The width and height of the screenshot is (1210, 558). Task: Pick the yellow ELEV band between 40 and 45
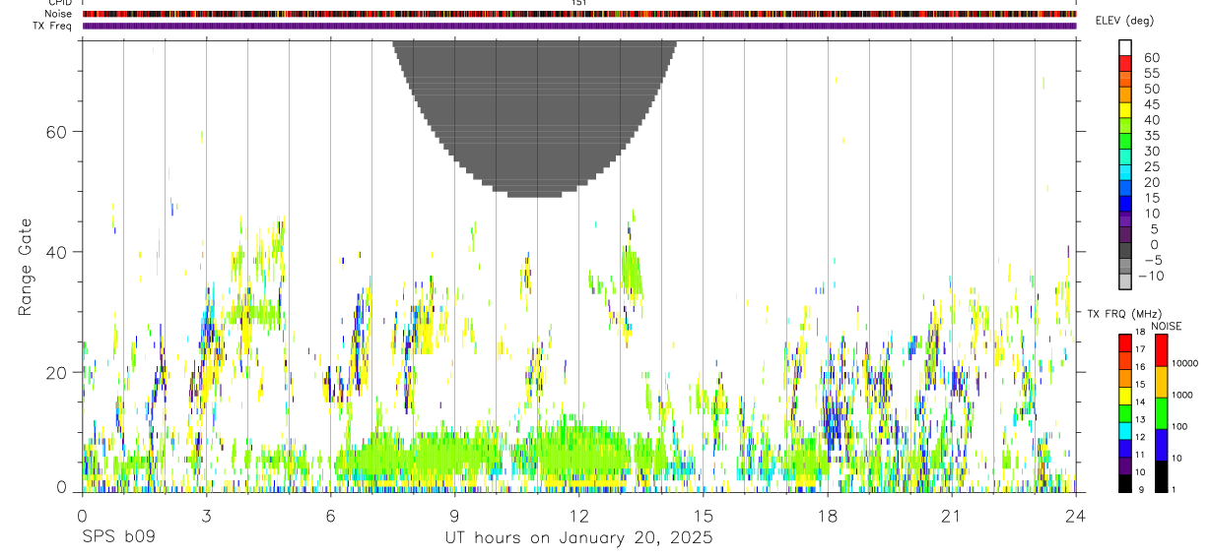(1125, 110)
